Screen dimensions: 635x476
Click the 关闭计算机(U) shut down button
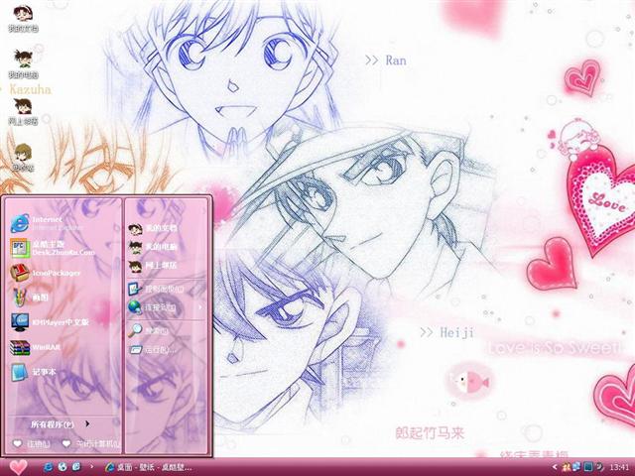[91, 444]
